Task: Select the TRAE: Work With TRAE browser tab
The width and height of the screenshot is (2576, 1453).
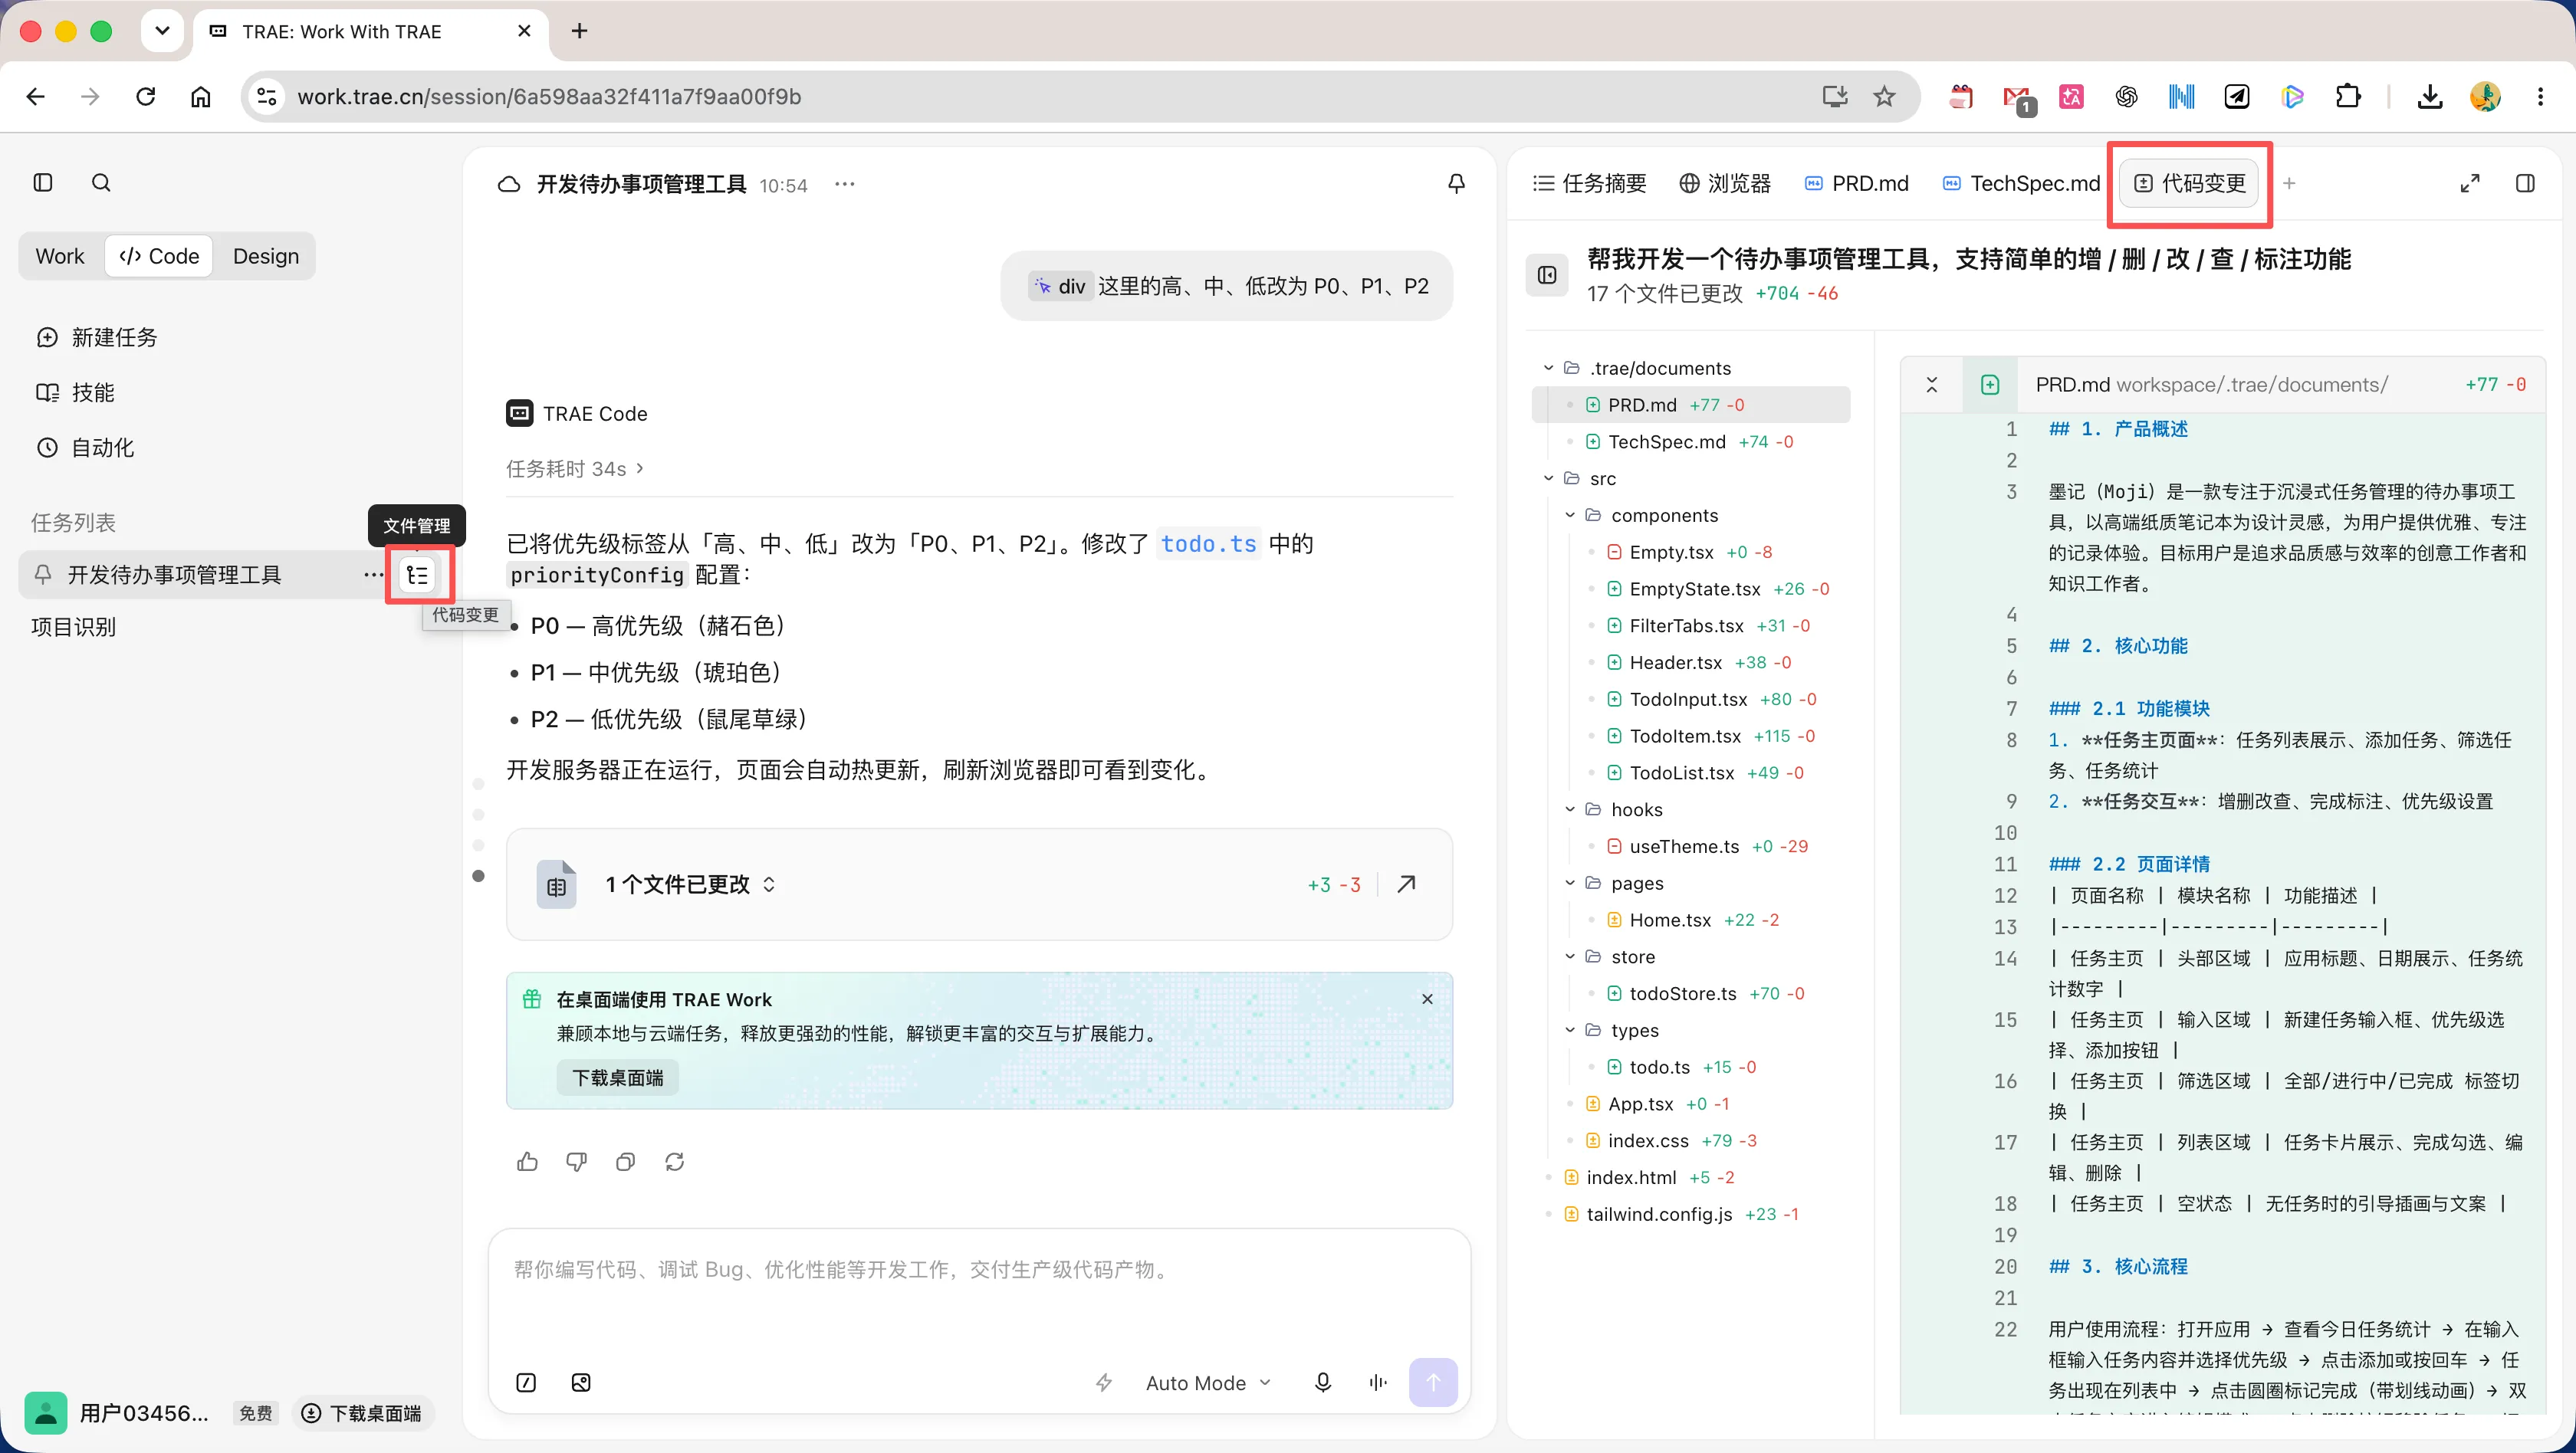Action: point(370,32)
